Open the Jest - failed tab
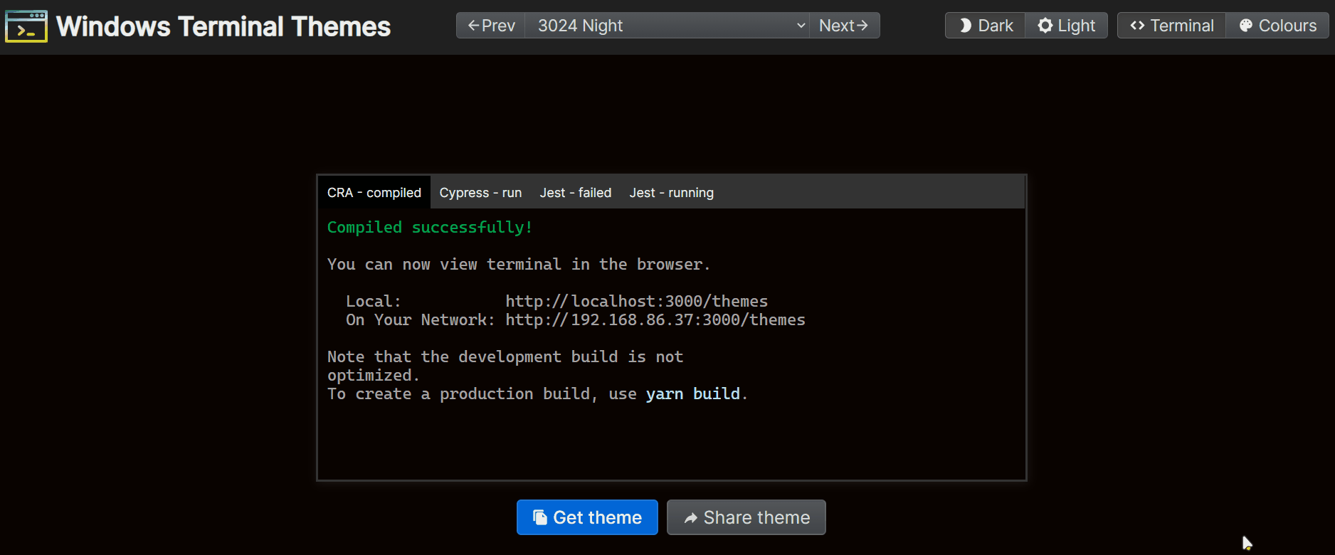The height and width of the screenshot is (555, 1335). pos(575,193)
